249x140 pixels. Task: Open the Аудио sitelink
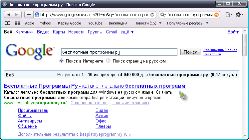(102, 116)
